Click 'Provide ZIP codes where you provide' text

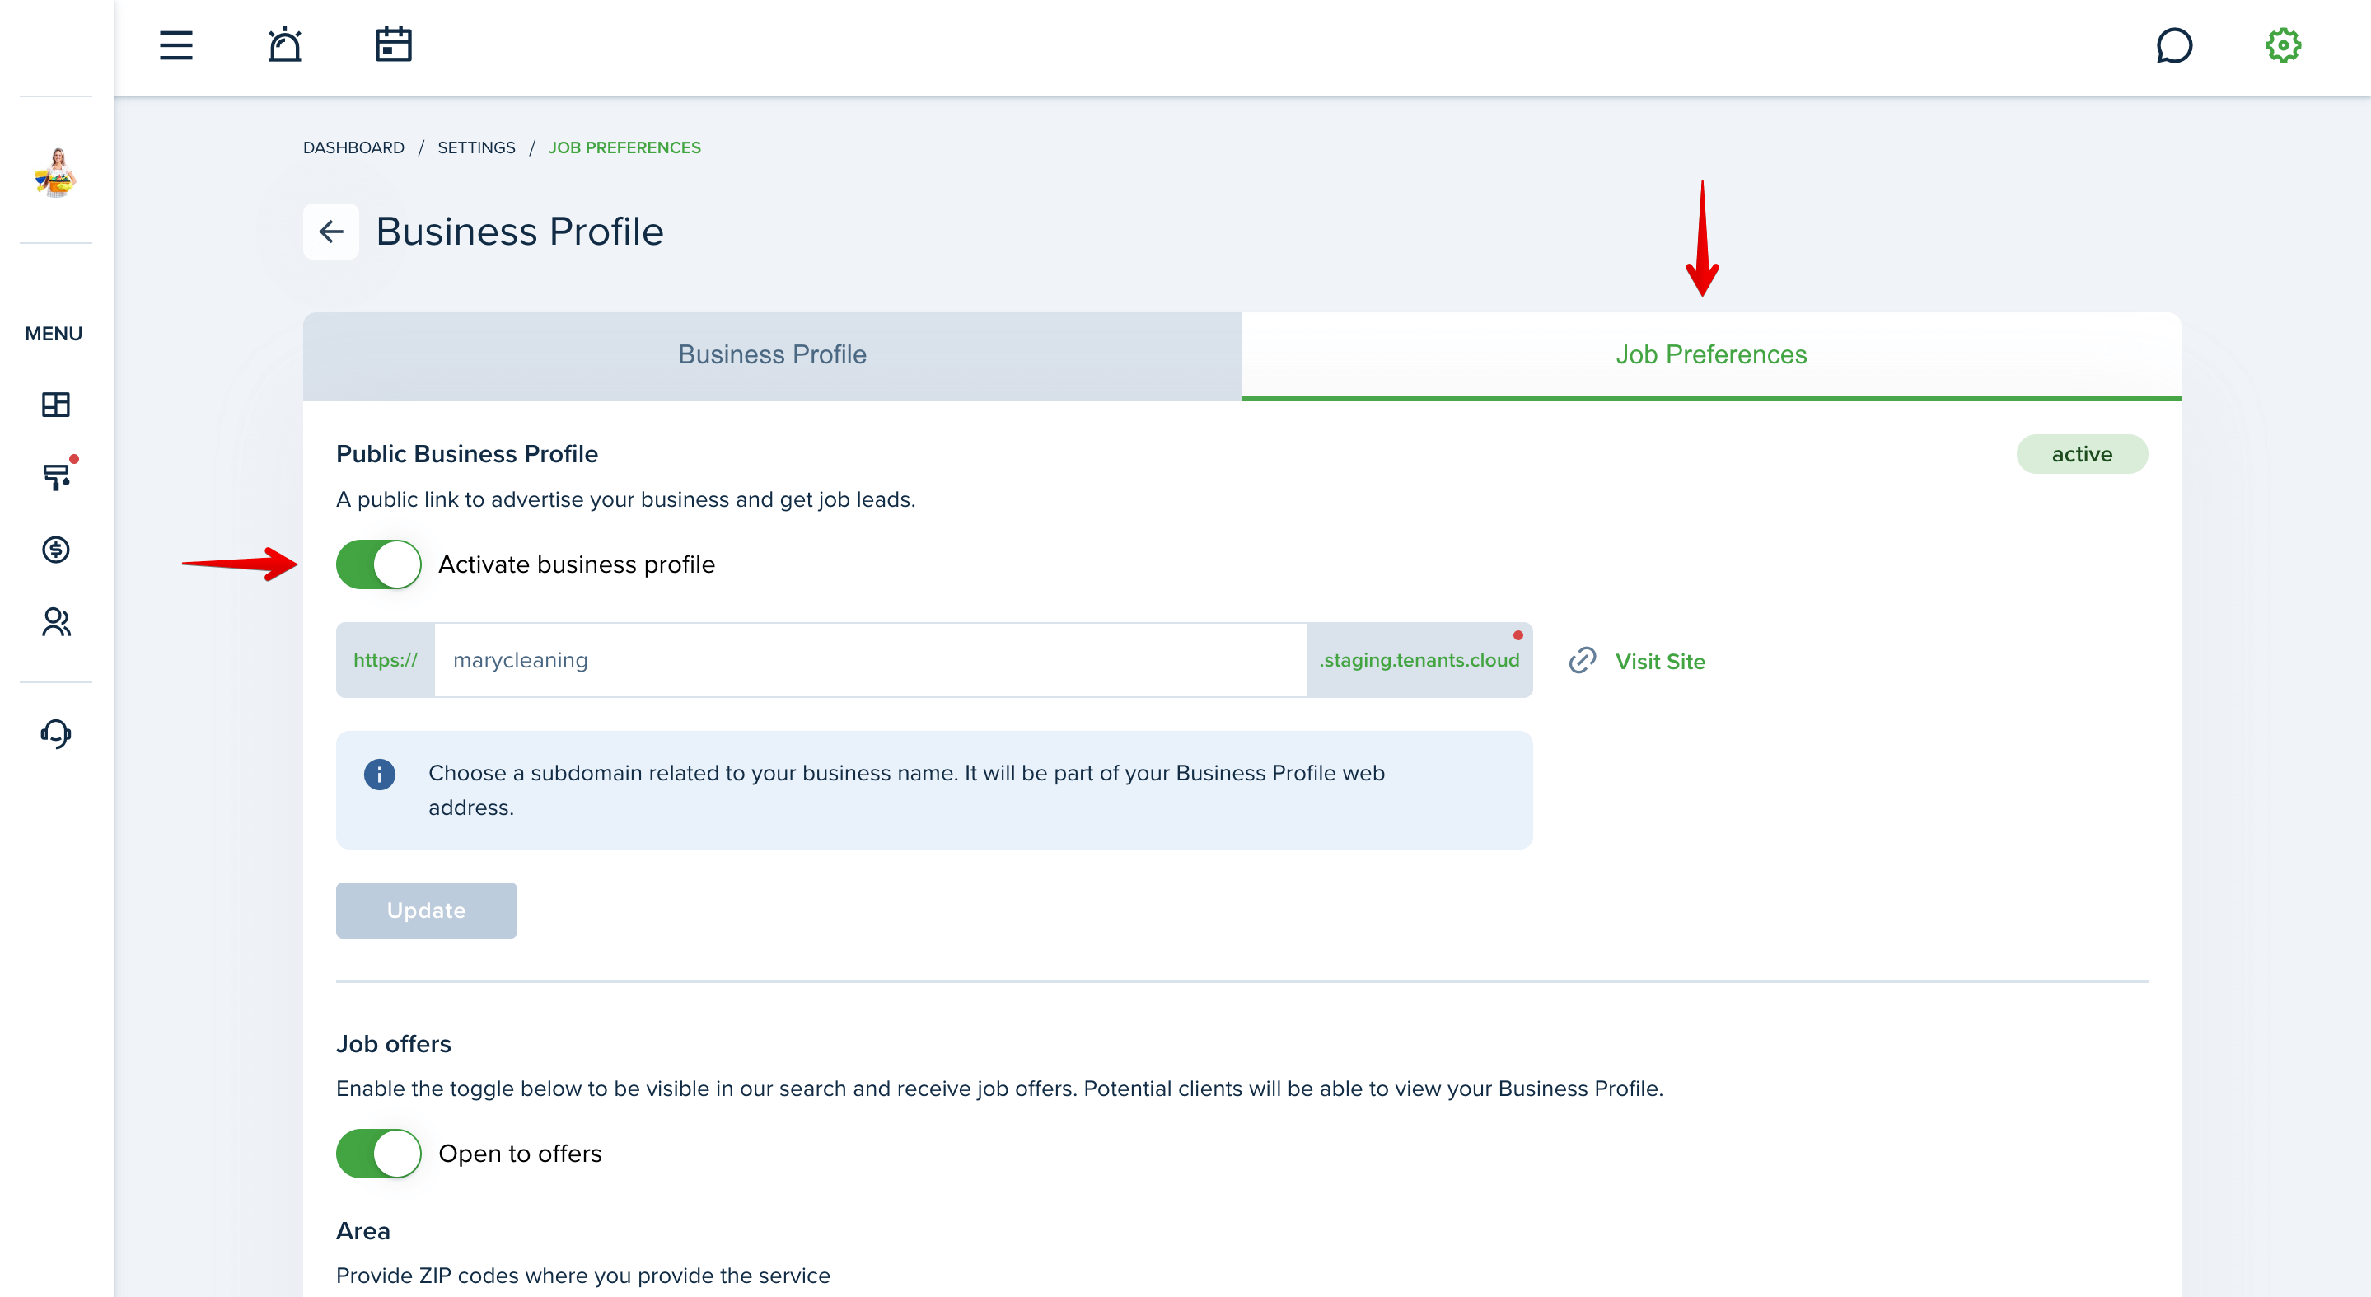[x=582, y=1276]
